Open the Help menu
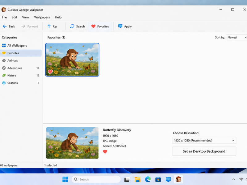 tap(58, 17)
